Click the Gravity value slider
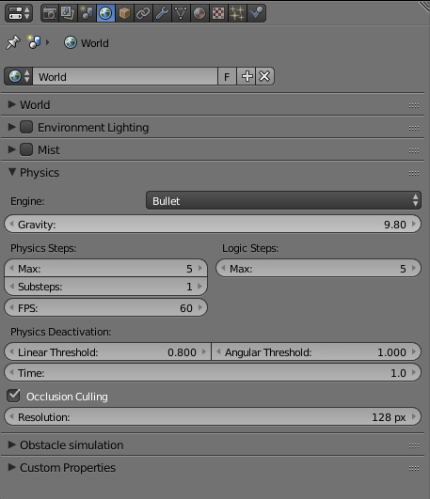This screenshot has height=499, width=430. click(213, 224)
